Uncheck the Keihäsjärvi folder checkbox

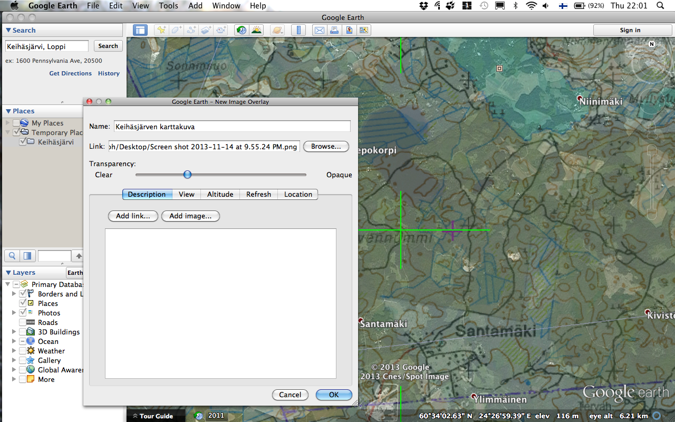pos(23,142)
